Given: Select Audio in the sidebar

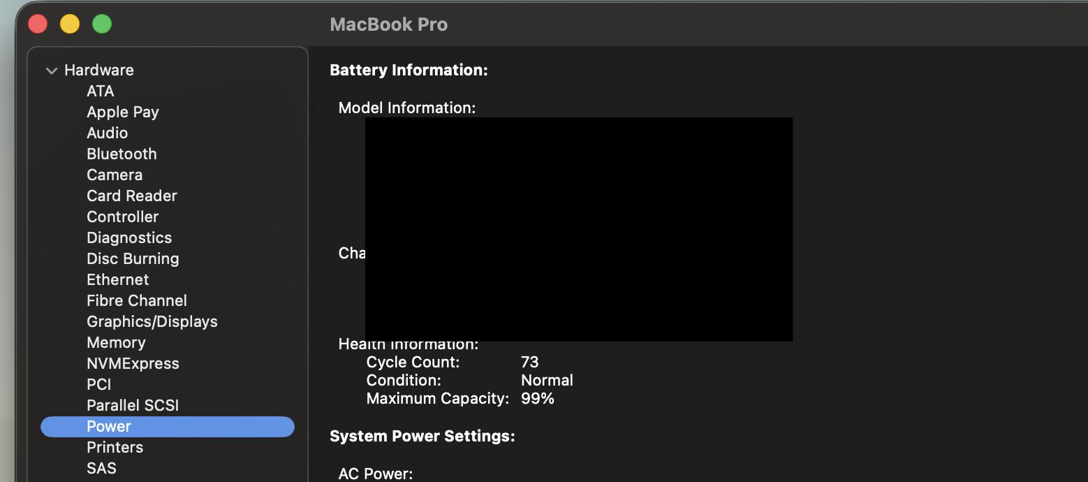Looking at the screenshot, I should tap(107, 133).
